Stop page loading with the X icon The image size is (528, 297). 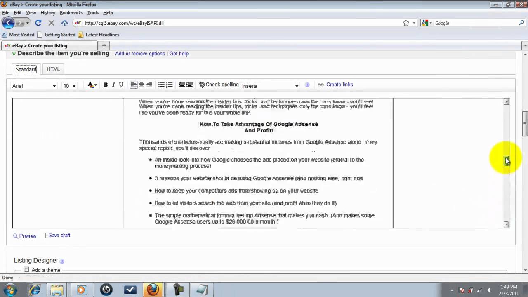click(x=51, y=23)
